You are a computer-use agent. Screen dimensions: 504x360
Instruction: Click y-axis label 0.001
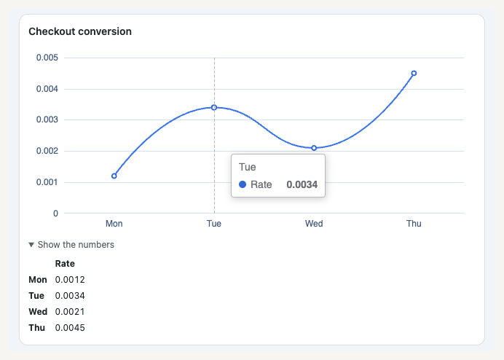[47, 182]
